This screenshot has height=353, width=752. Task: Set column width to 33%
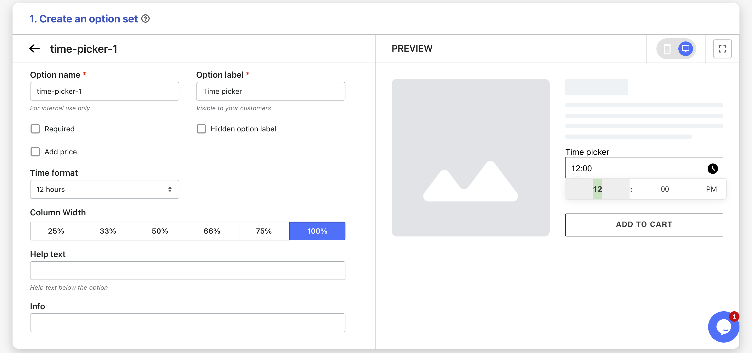108,231
